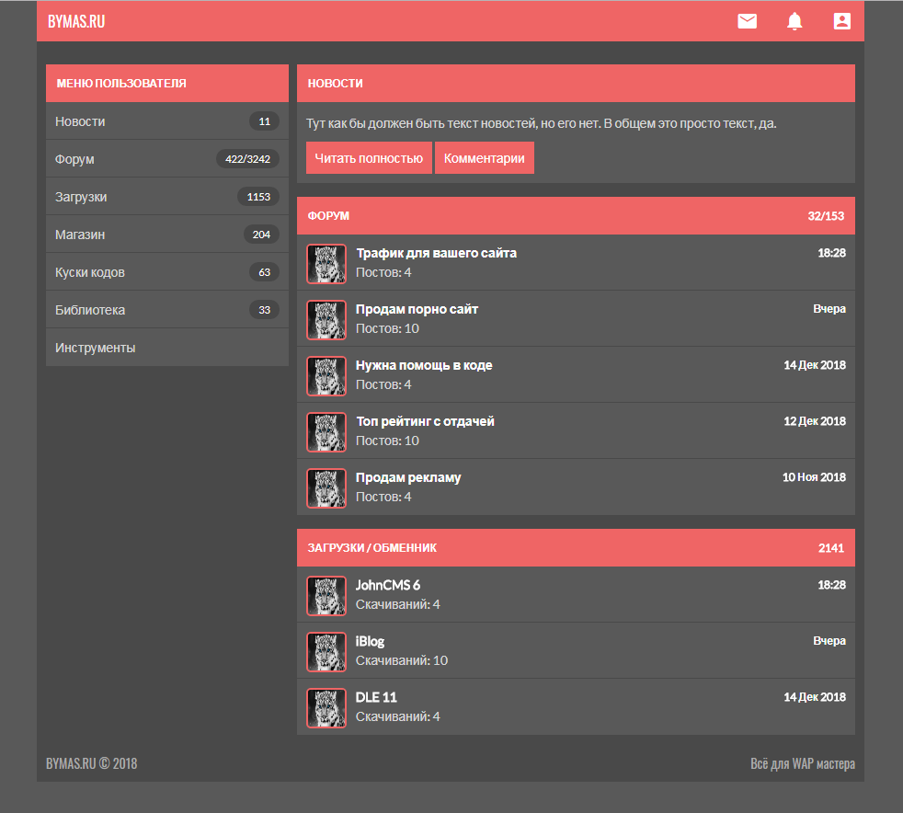The image size is (903, 813).
Task: Click avatar next to 'Трафик для вашего сайта'
Action: click(326, 264)
